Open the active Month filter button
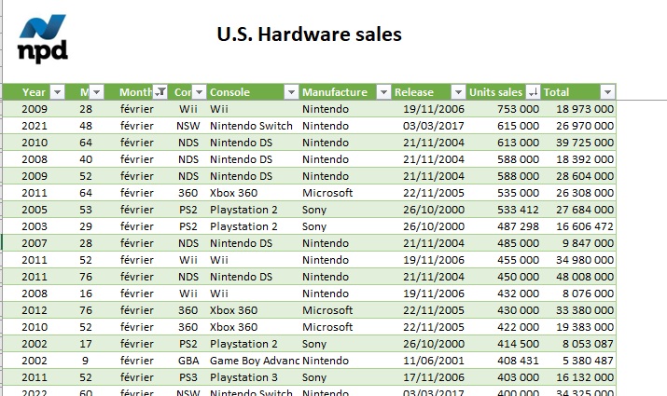Screen dimensions: 667x396 [x=160, y=91]
